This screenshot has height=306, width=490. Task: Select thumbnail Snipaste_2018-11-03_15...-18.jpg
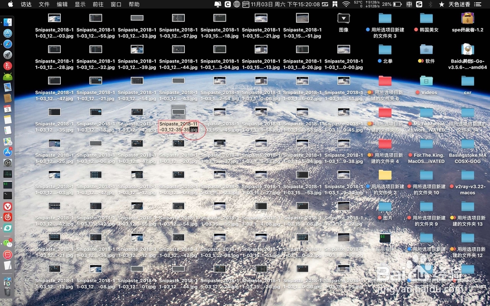220,18
